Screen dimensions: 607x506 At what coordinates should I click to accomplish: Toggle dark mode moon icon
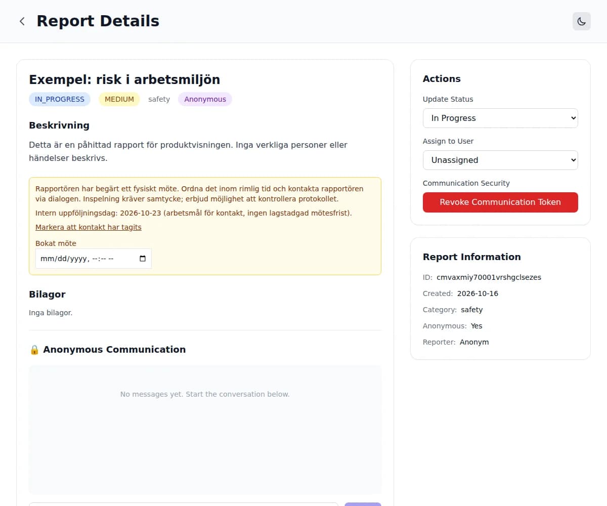tap(581, 21)
